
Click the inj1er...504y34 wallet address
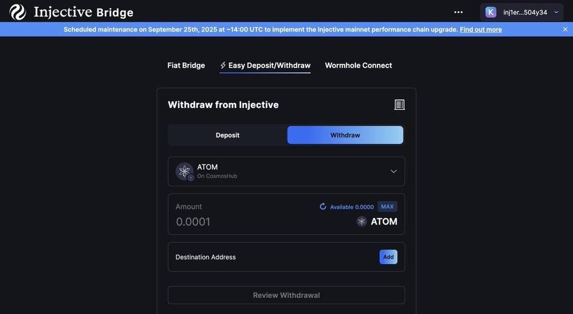525,12
